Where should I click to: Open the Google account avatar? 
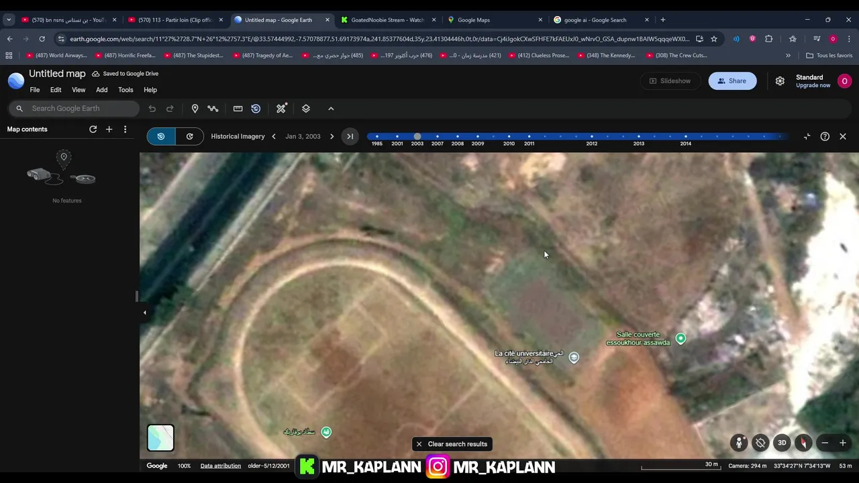point(844,81)
